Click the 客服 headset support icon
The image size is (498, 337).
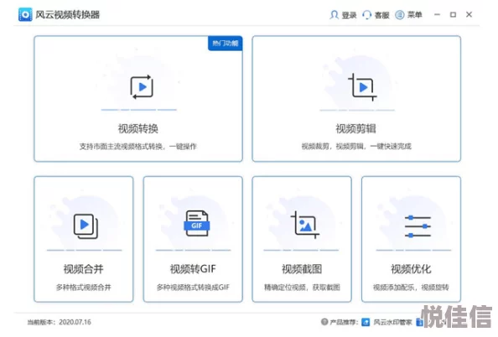367,14
